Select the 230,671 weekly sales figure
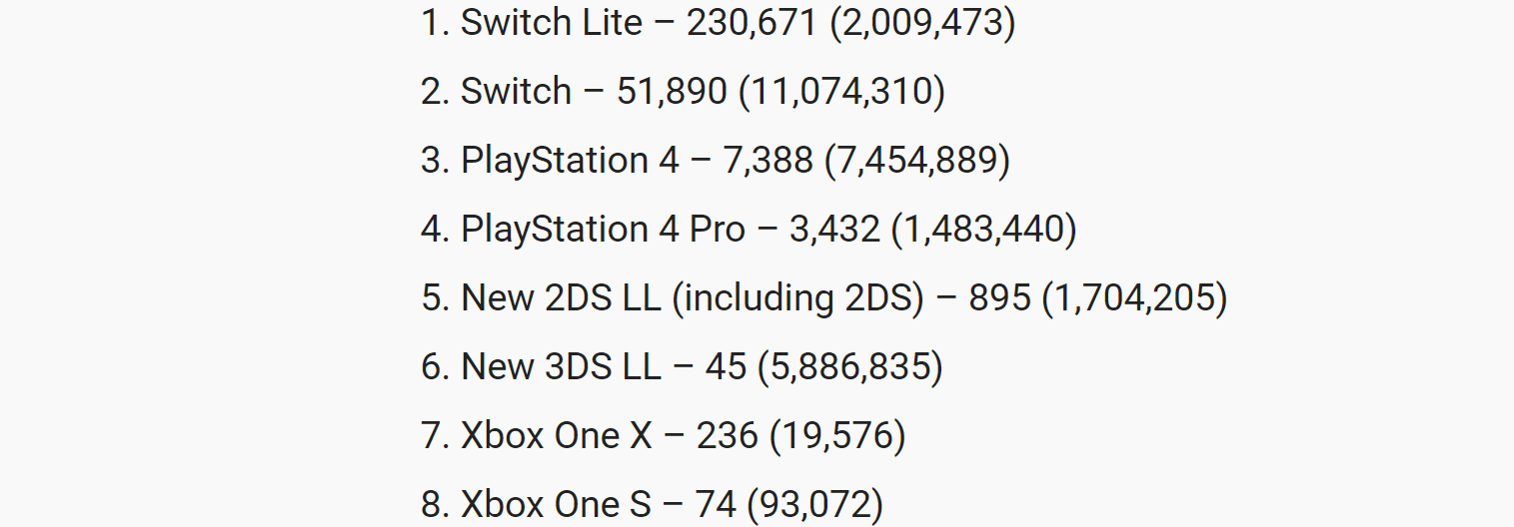 coord(752,22)
